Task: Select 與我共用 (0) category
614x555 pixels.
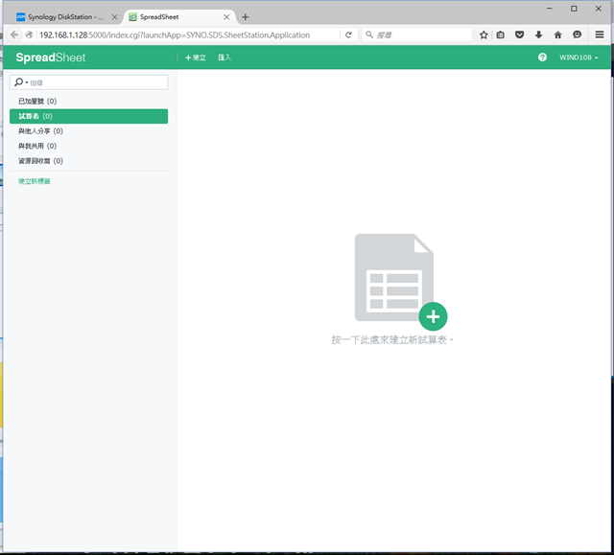Action: 88,146
